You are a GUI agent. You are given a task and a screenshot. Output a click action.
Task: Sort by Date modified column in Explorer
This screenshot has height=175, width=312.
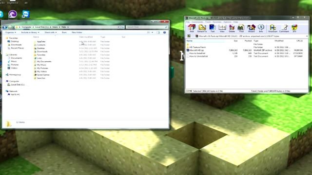(x=86, y=37)
